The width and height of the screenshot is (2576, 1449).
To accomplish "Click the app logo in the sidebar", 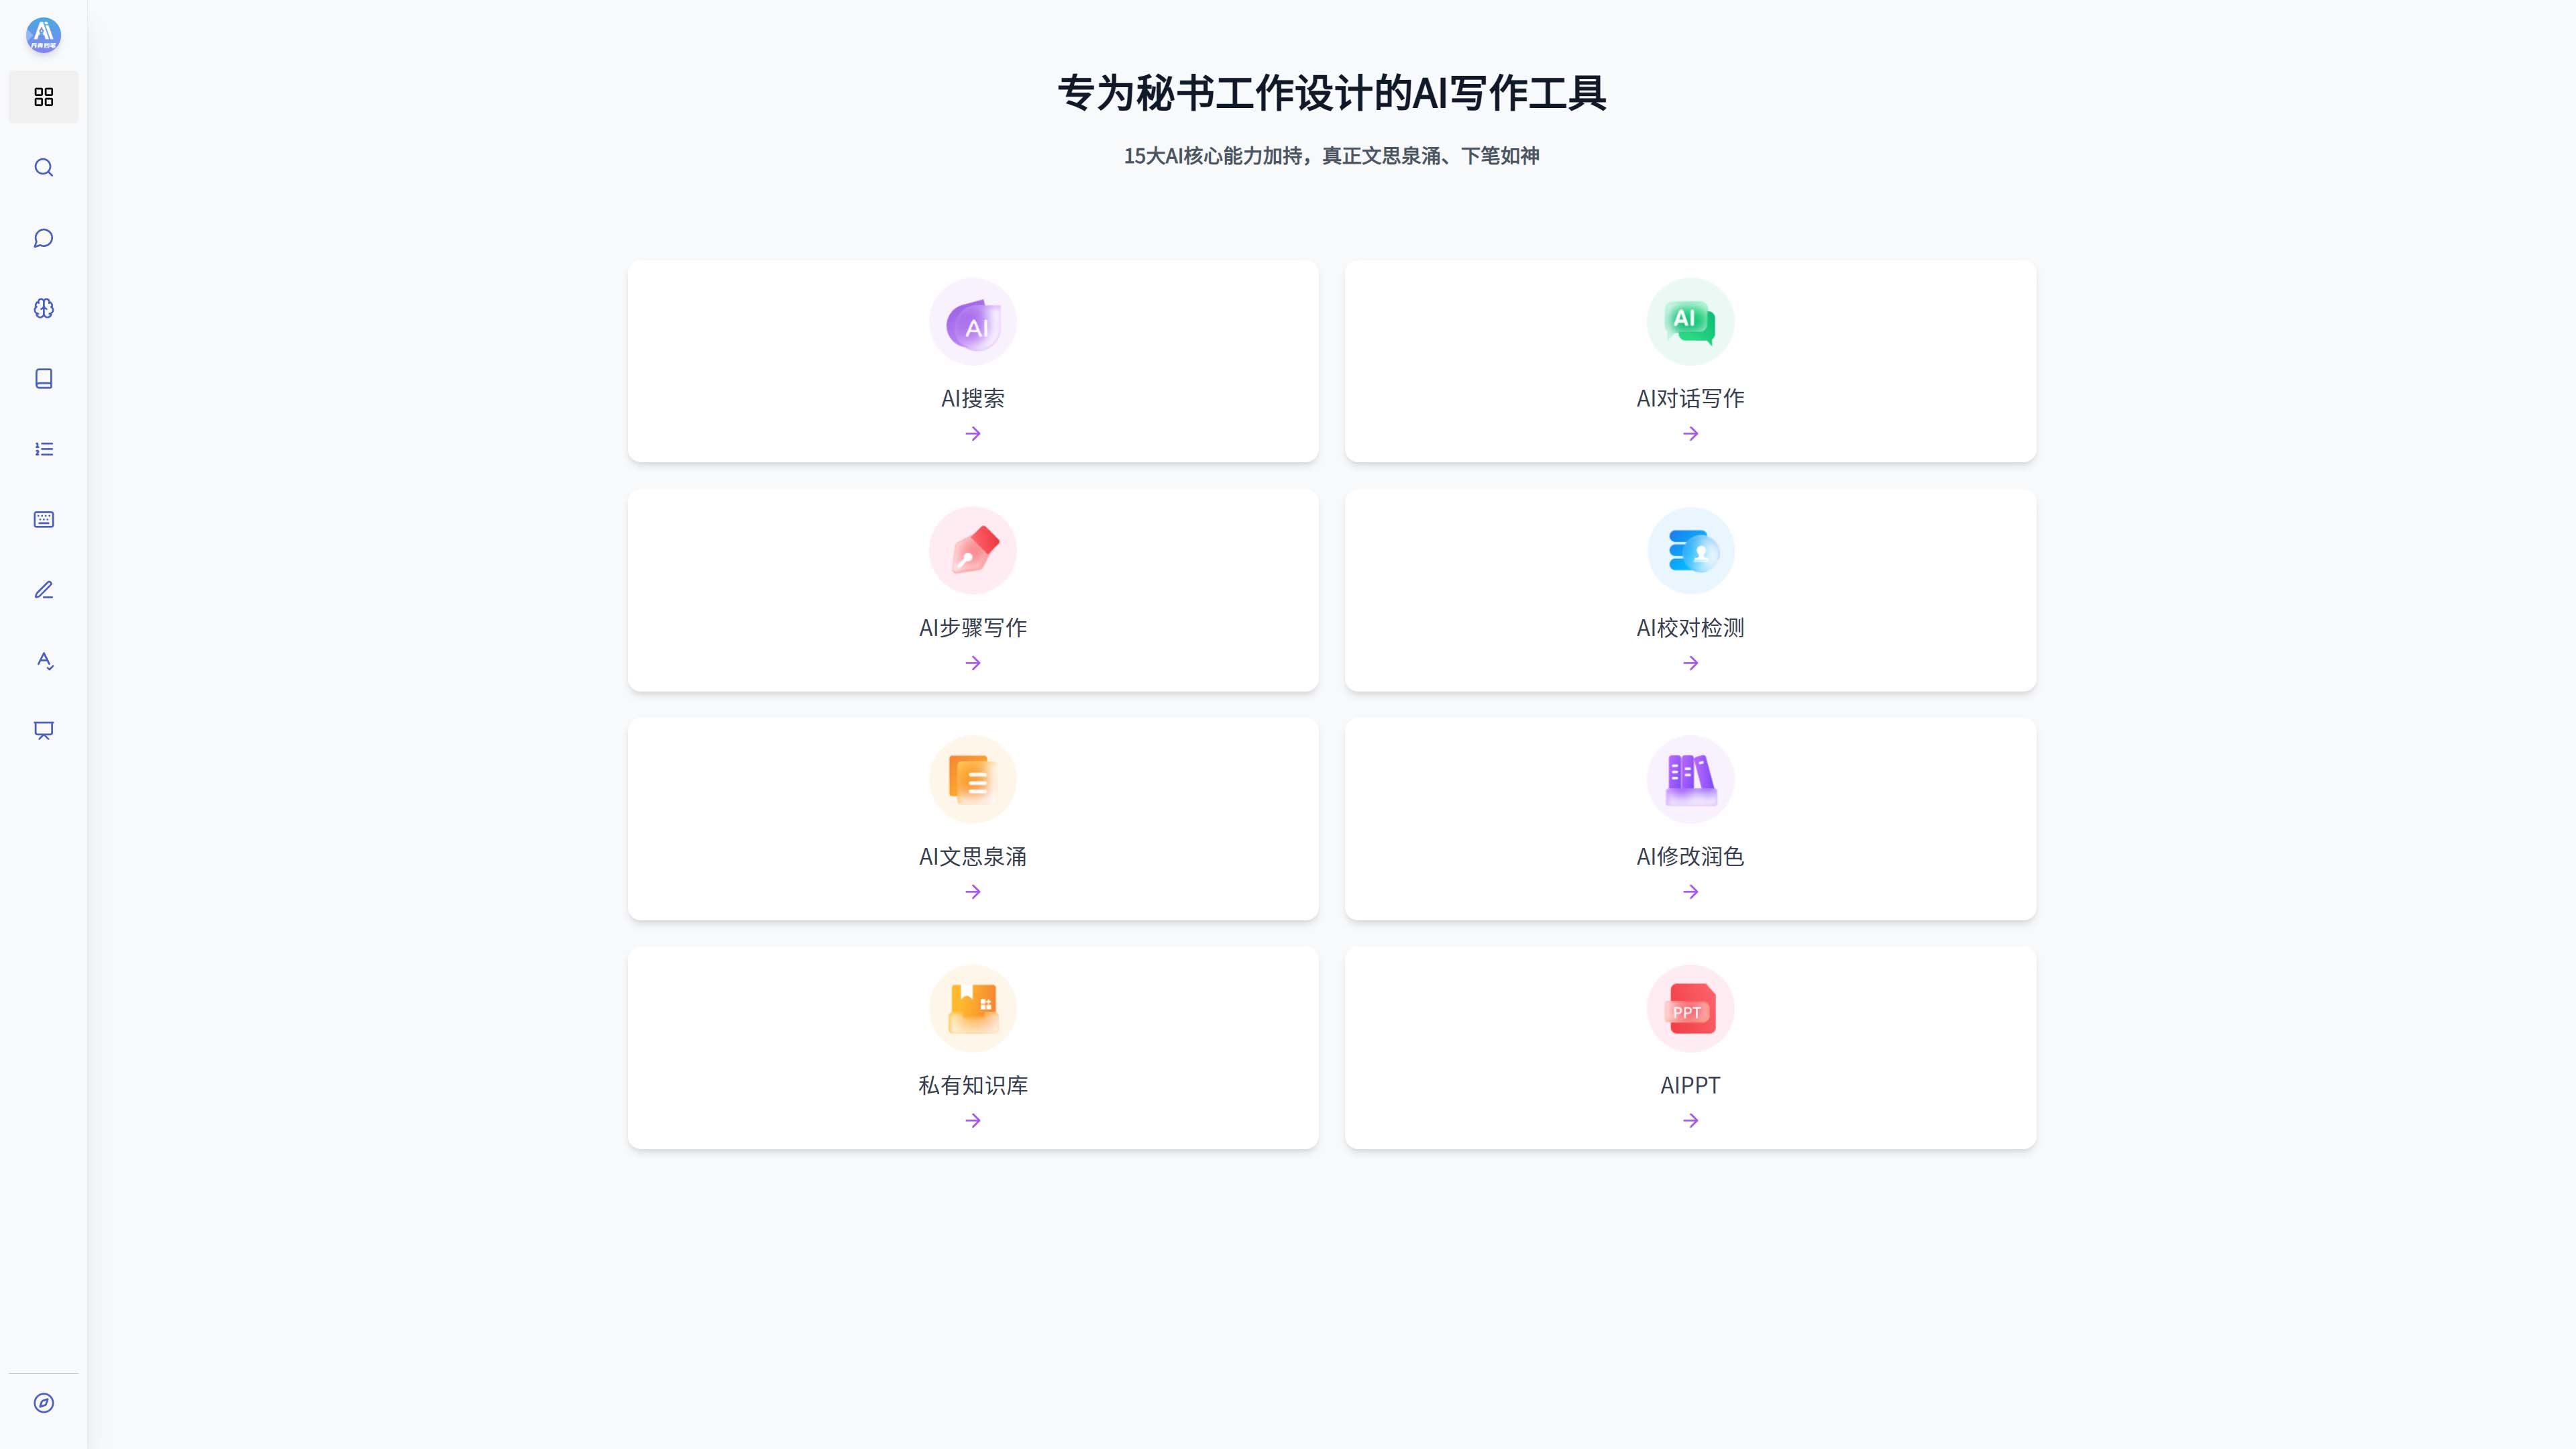I will pyautogui.click(x=43, y=35).
